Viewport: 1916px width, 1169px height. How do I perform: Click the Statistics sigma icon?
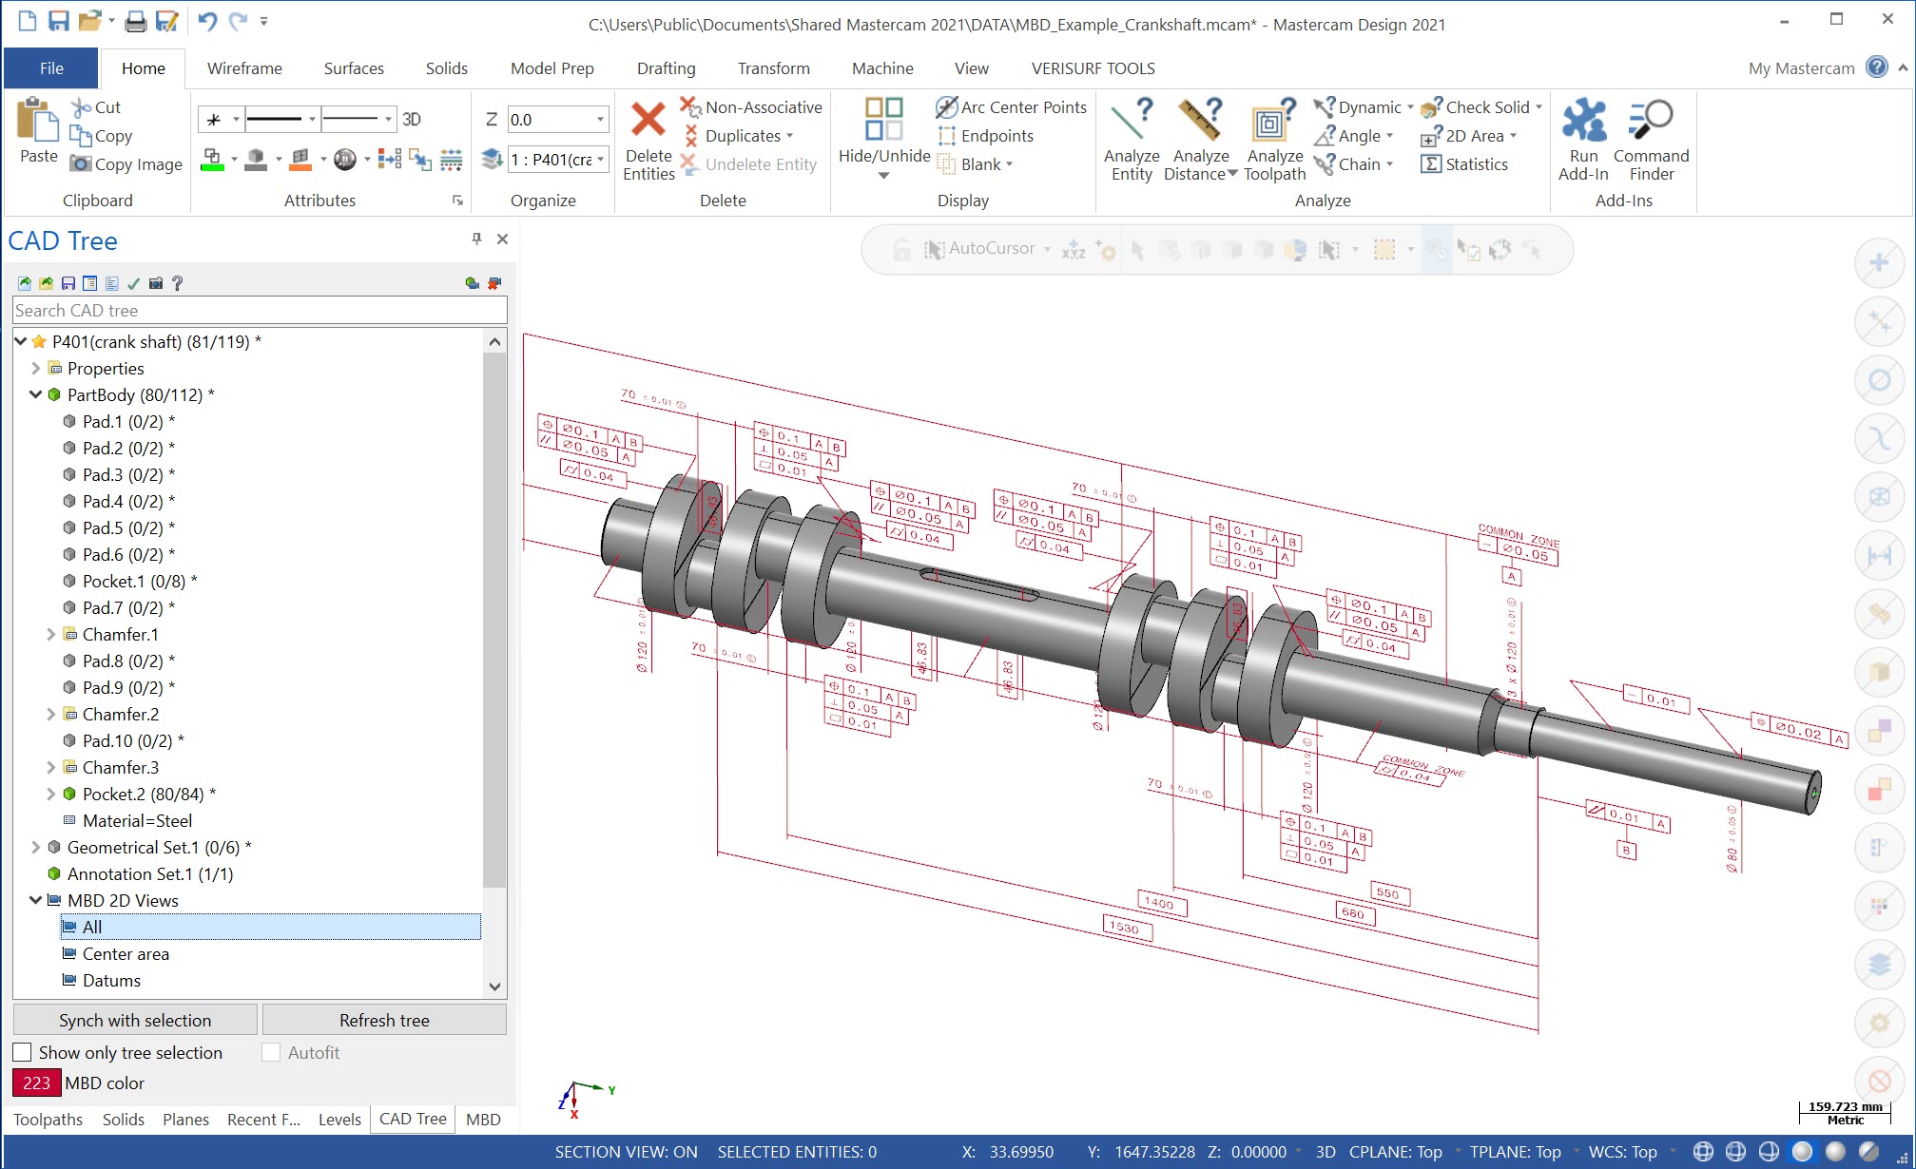(x=1430, y=164)
